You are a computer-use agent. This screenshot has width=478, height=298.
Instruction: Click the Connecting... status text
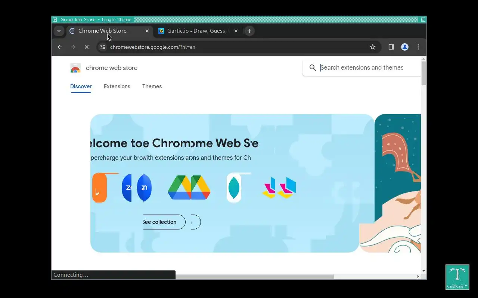[71, 275]
